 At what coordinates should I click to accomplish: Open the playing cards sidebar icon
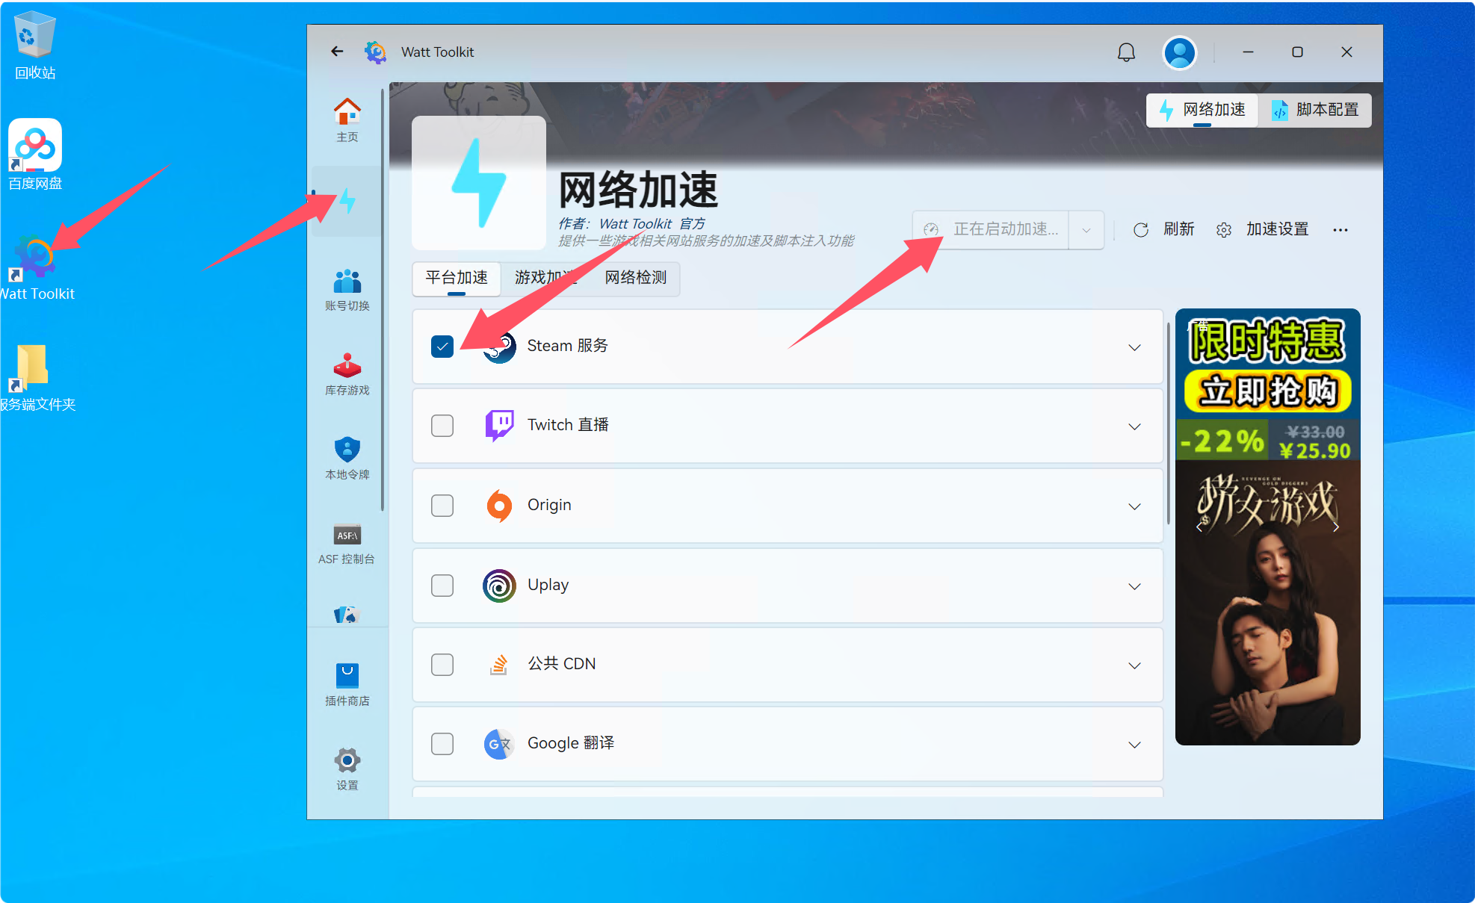point(347,614)
